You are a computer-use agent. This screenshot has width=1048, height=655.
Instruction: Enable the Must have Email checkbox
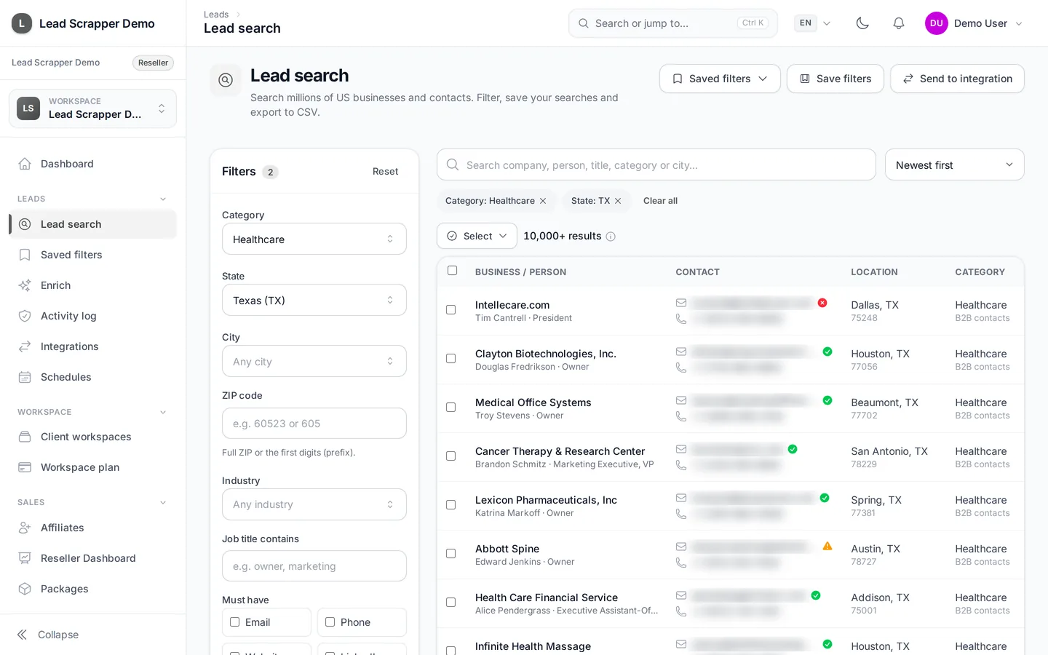tap(235, 622)
